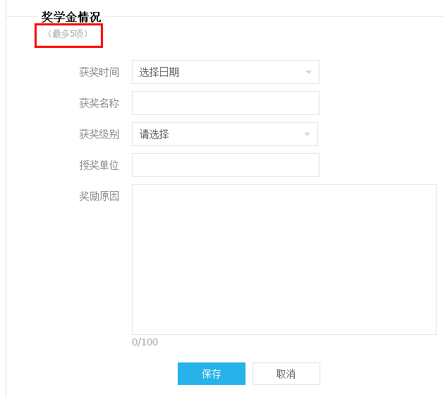
Task: Click the 授奖单位 field label
Action: [99, 166]
